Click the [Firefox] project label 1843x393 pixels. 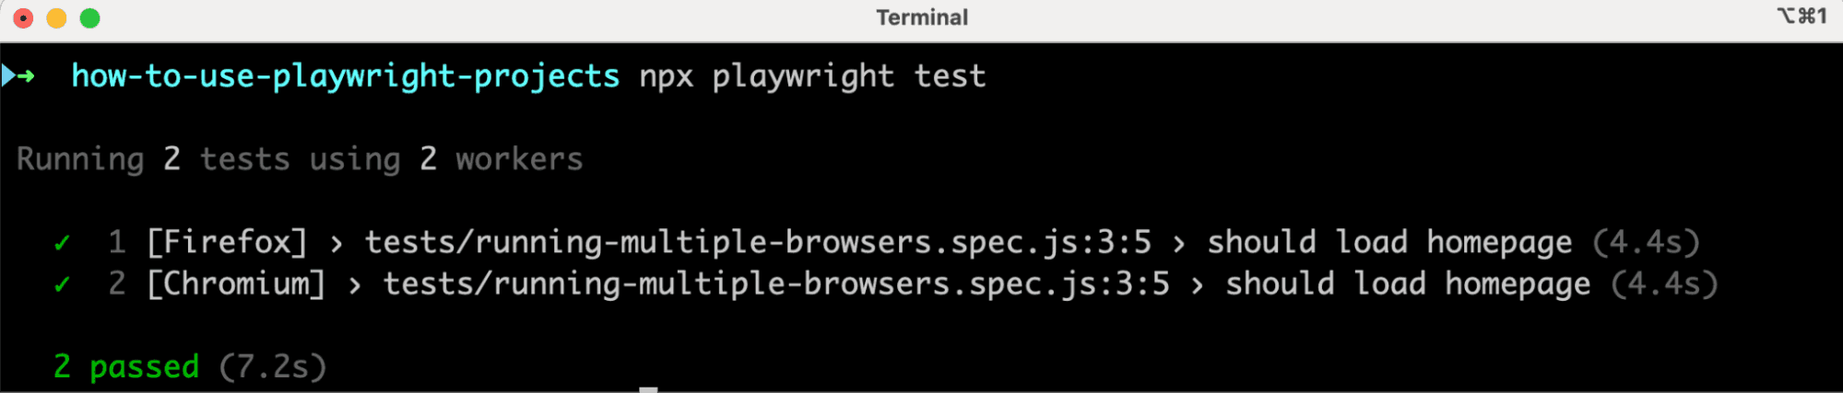pyautogui.click(x=227, y=242)
